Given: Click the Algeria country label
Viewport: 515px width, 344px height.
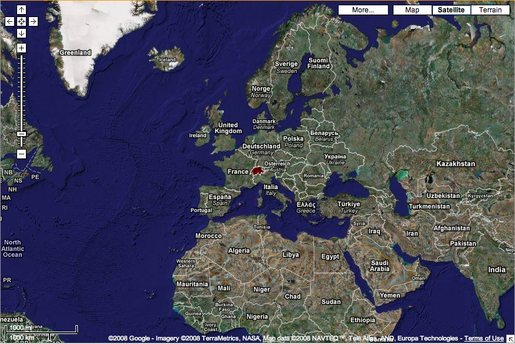Looking at the screenshot, I should pos(239,250).
